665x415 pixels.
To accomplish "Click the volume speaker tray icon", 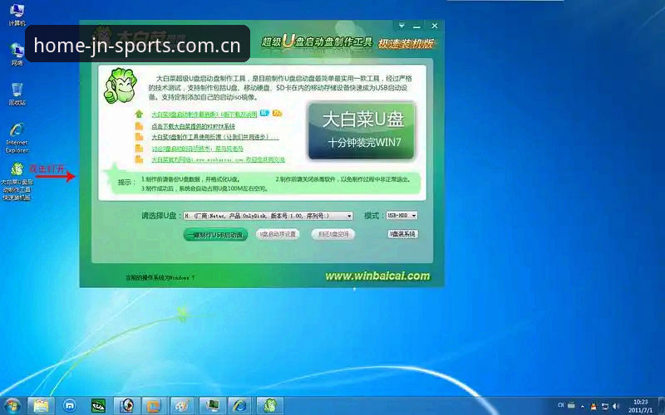I will 616,407.
